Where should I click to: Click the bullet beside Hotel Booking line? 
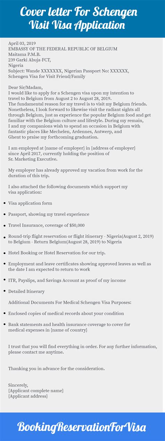coord(4,253)
